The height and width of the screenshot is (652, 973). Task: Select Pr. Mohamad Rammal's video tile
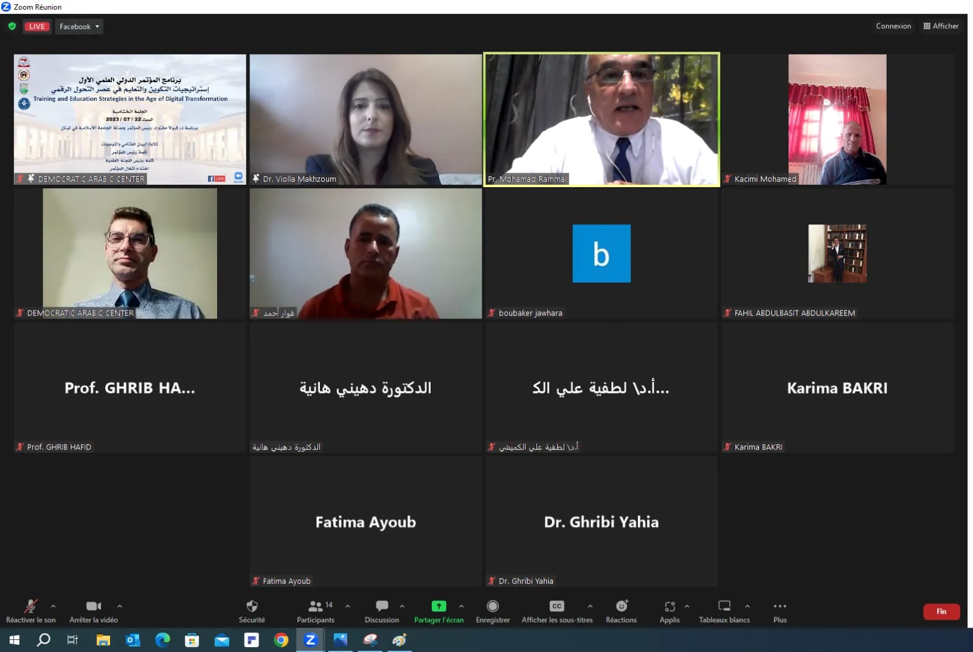point(601,119)
